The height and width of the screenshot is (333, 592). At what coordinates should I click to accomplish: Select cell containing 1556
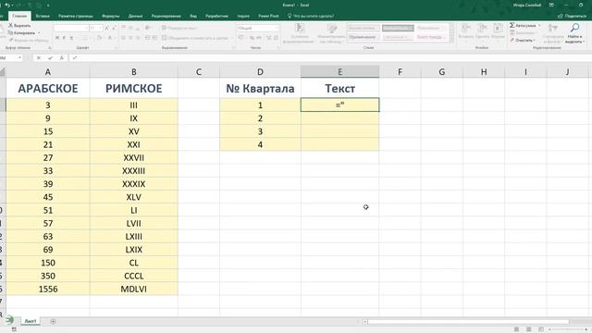coord(48,289)
